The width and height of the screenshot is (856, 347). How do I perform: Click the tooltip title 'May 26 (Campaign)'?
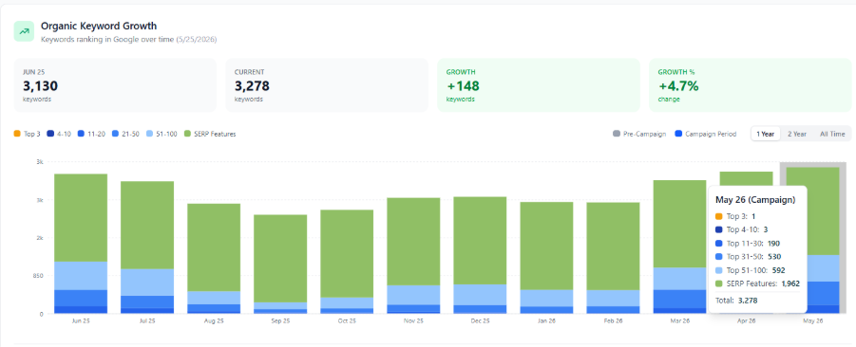(x=755, y=200)
